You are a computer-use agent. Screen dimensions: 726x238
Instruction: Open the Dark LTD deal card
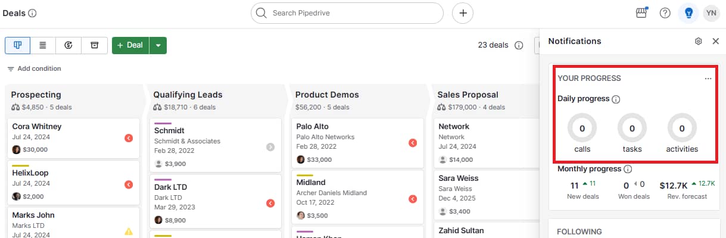[215, 201]
